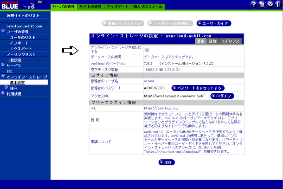283x189 pixels.
Task: Open the ユーザ・ガイド button
Action: tap(214, 23)
